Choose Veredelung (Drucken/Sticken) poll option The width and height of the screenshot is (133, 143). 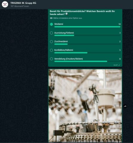coord(51,59)
